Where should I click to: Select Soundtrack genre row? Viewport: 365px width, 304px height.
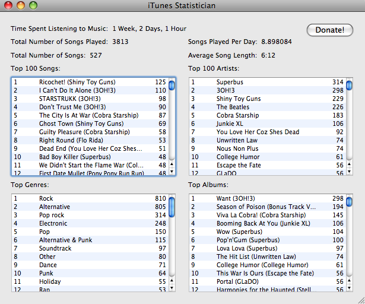(90, 249)
